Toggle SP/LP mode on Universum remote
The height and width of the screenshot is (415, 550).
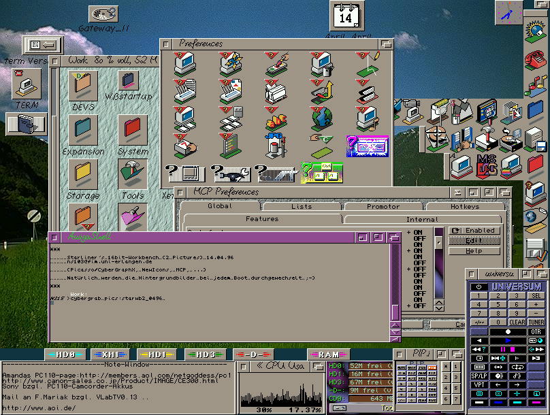tap(479, 376)
